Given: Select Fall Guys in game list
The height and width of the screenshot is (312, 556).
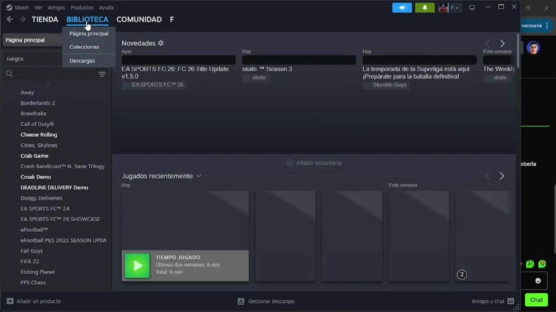Looking at the screenshot, I should tap(32, 251).
